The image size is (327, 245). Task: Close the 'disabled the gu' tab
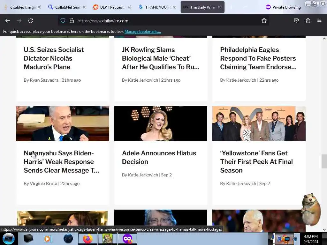tap(39, 7)
